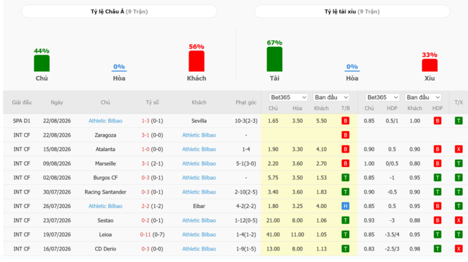The image size is (468, 262).
Task: Open Athletic Bilbao link in Racing Santander row
Action: (199, 192)
